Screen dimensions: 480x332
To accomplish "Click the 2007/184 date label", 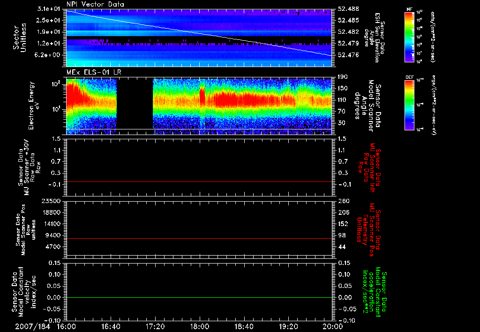I will 32,326.
